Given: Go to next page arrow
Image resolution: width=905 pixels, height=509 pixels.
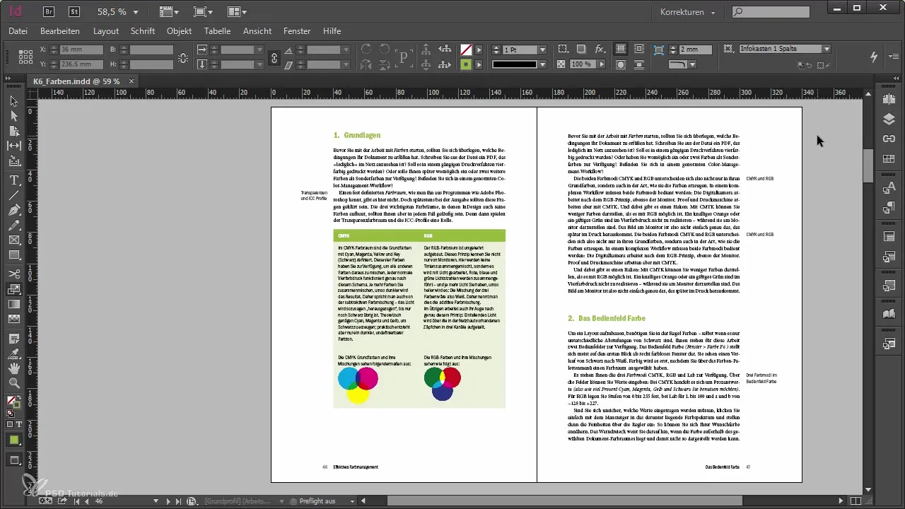Looking at the screenshot, I should (168, 501).
